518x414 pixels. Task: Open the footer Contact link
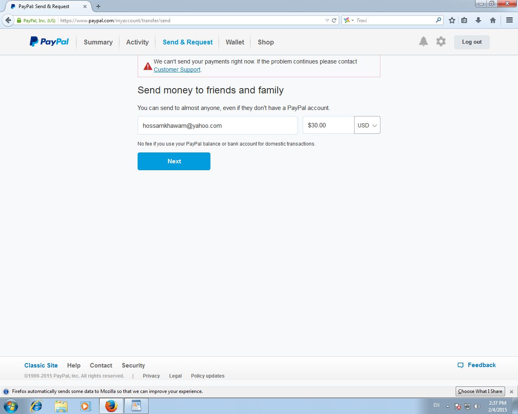[101, 365]
